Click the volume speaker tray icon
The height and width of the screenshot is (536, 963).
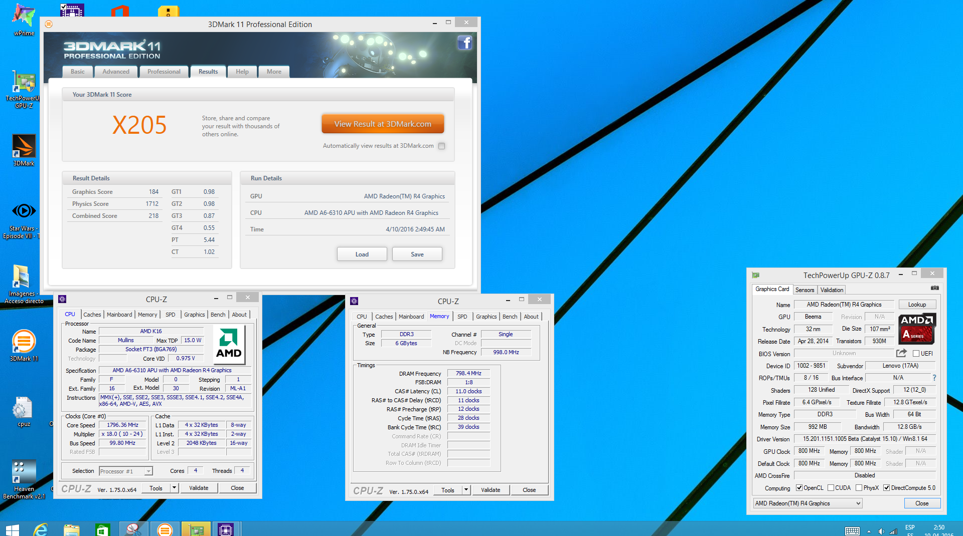881,531
